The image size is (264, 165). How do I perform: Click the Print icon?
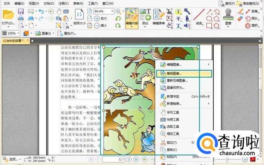tap(21, 18)
